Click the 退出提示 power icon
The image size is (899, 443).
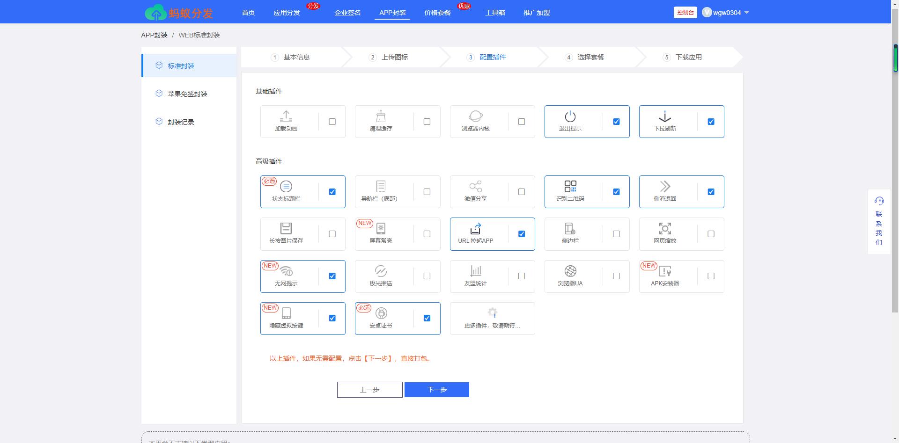(570, 116)
